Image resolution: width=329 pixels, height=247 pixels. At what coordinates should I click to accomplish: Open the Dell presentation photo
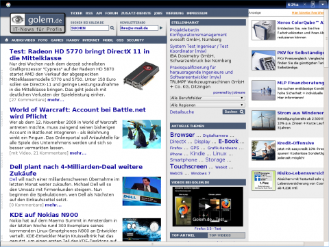(x=142, y=191)
